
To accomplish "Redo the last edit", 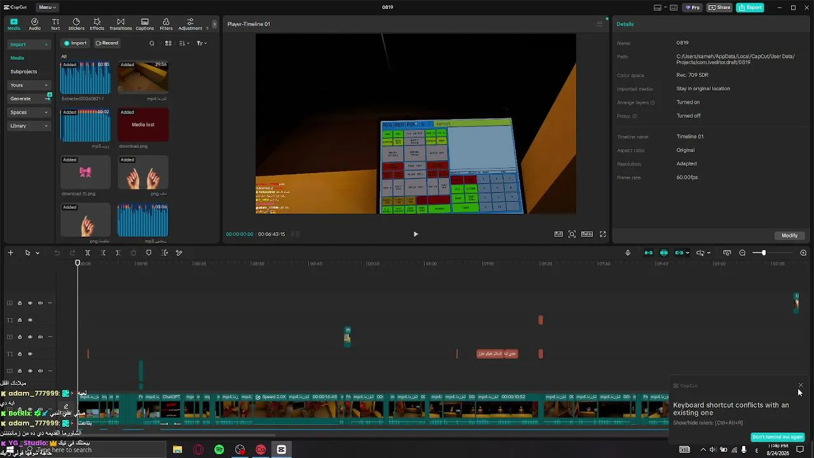I will click(72, 253).
